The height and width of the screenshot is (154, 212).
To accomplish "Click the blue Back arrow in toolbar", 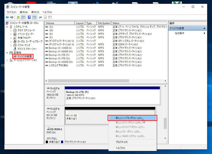I will (7, 17).
